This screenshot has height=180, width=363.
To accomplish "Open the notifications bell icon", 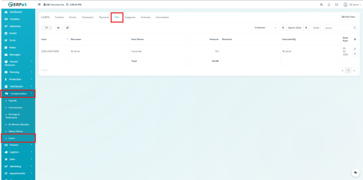I will pos(329,5).
